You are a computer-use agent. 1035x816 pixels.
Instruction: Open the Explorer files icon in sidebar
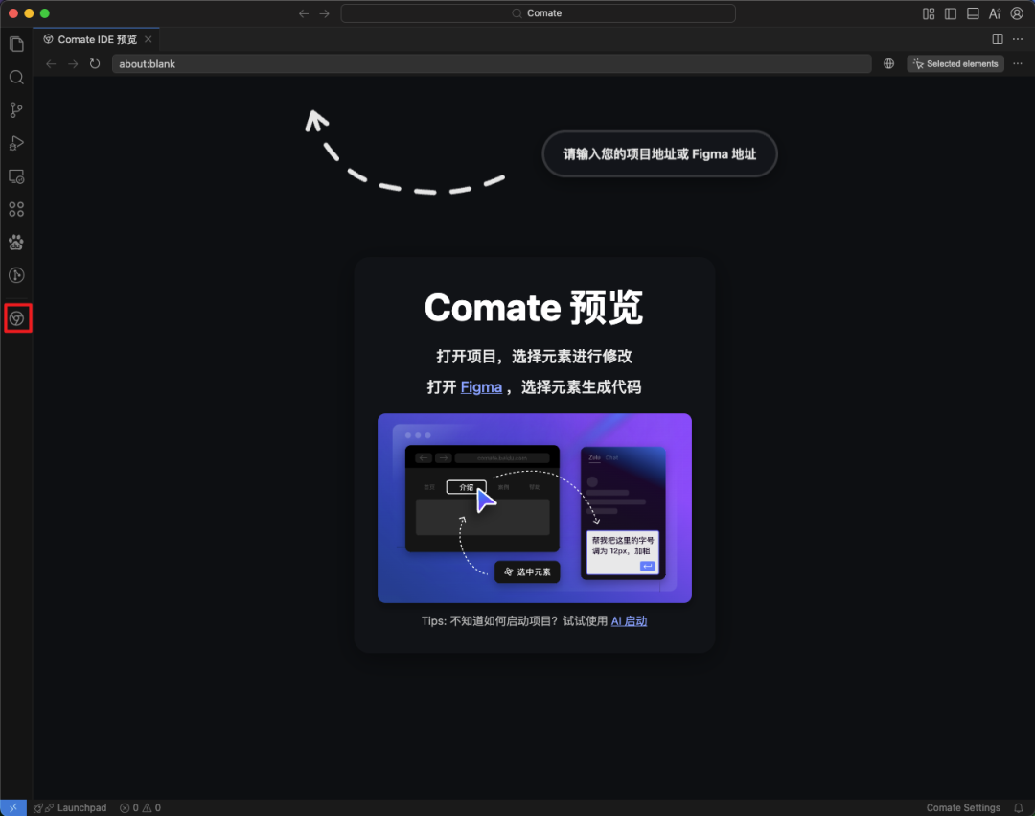point(16,44)
